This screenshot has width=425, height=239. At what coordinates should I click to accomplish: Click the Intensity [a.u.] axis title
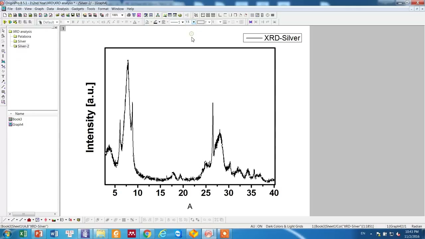click(x=90, y=118)
